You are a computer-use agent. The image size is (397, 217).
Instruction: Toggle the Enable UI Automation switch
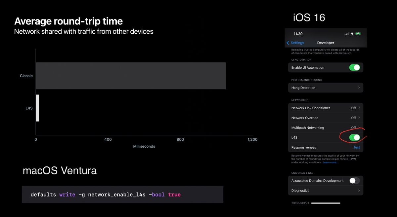(x=355, y=67)
